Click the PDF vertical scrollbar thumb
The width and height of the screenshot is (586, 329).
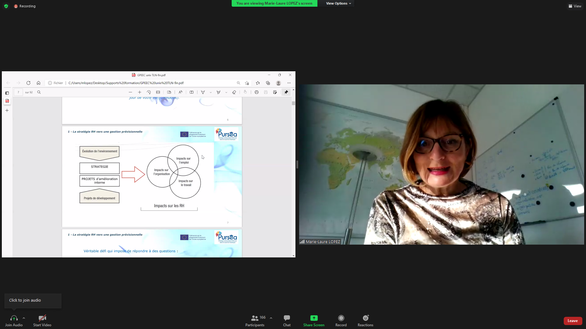tap(293, 103)
